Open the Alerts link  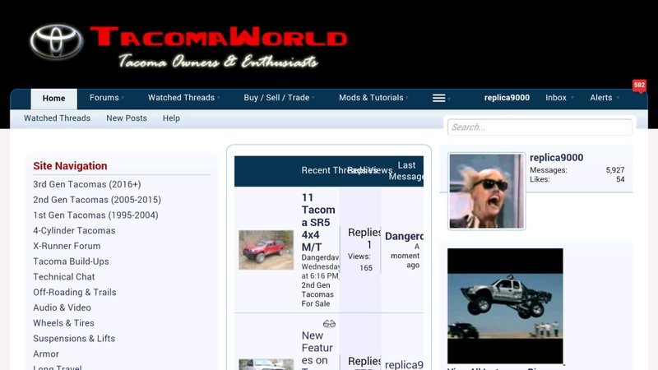(x=601, y=97)
